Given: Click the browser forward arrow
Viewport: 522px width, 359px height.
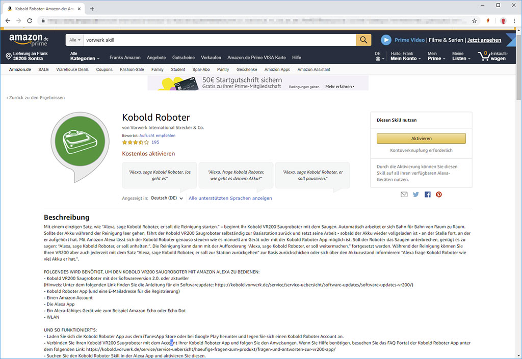Looking at the screenshot, I should 19,20.
